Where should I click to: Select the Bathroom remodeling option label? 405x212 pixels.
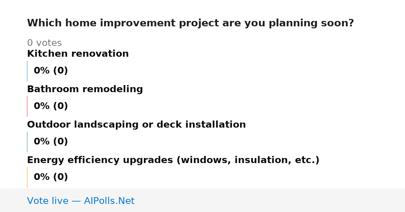point(85,89)
